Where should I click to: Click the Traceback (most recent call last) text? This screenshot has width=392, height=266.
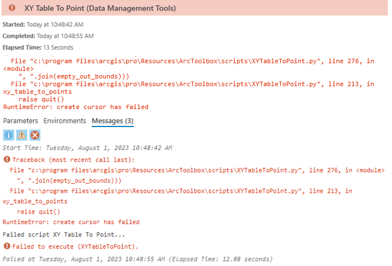65,160
